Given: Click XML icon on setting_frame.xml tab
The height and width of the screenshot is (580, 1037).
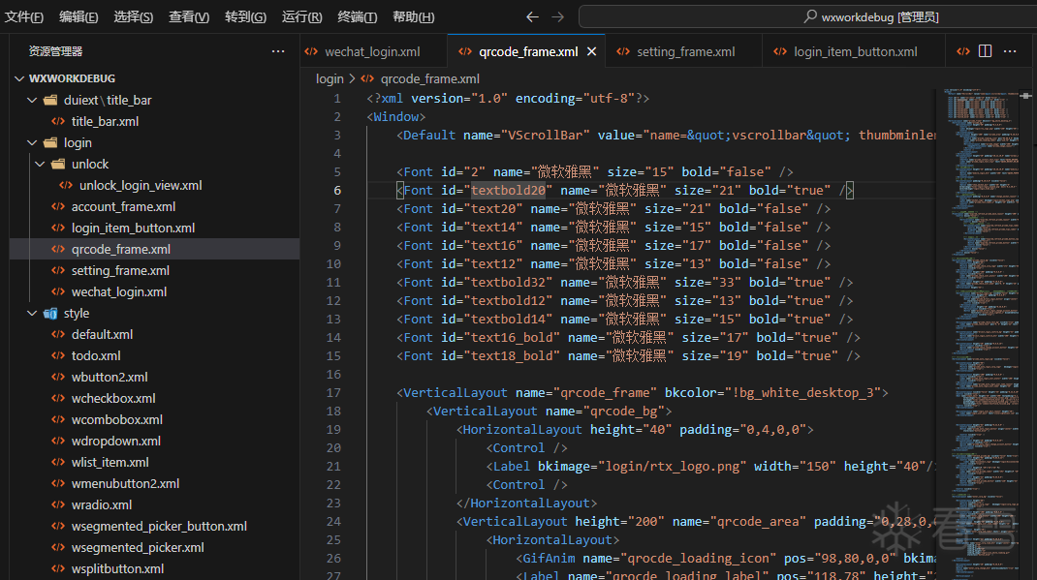Looking at the screenshot, I should 623,51.
